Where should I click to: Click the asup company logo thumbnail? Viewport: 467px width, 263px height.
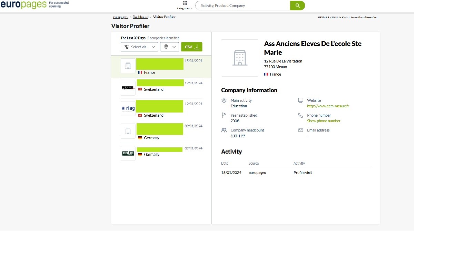pyautogui.click(x=128, y=153)
